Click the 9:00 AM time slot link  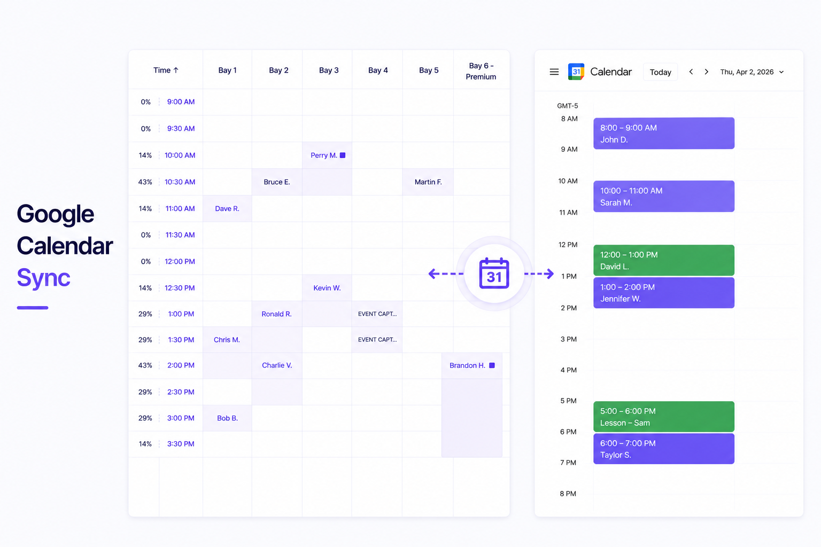click(181, 101)
